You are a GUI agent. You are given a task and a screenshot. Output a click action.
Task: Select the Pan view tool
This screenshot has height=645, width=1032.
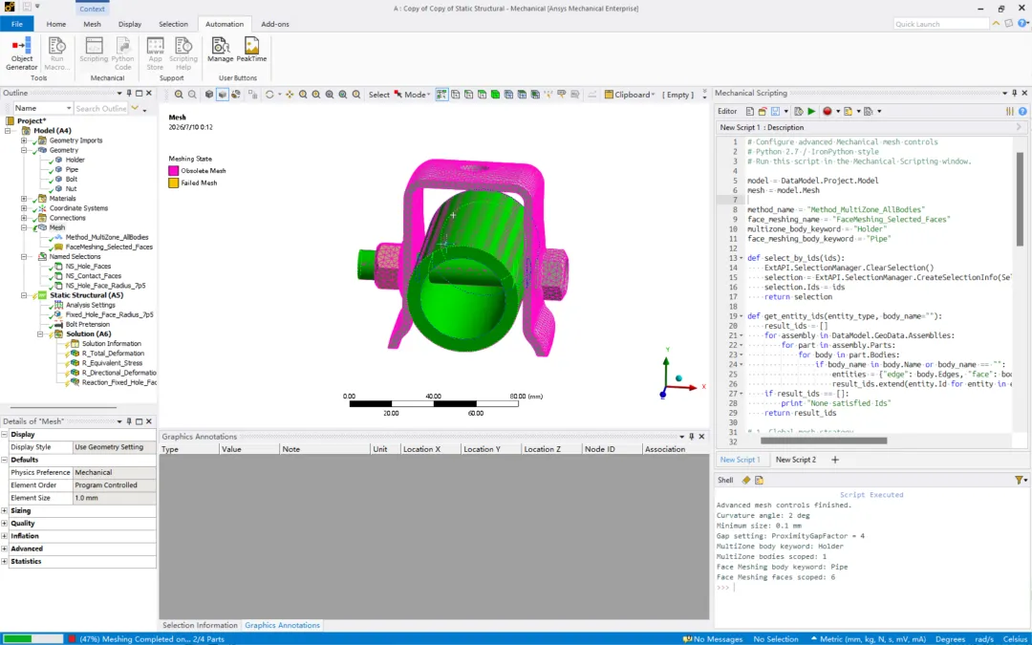290,95
